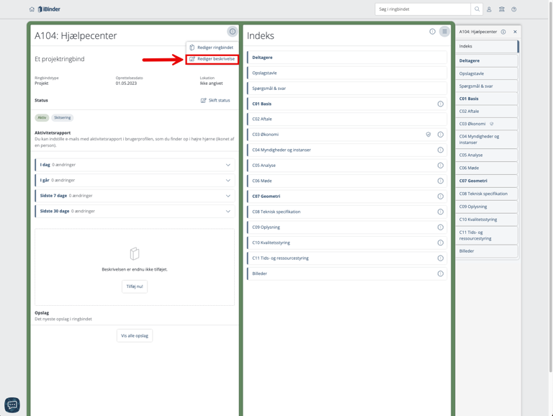Click 'Skift status' link
The width and height of the screenshot is (553, 416).
point(215,101)
